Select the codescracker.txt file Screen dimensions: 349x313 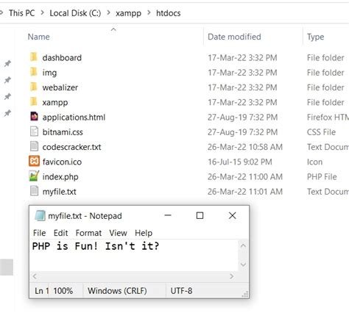coord(71,147)
